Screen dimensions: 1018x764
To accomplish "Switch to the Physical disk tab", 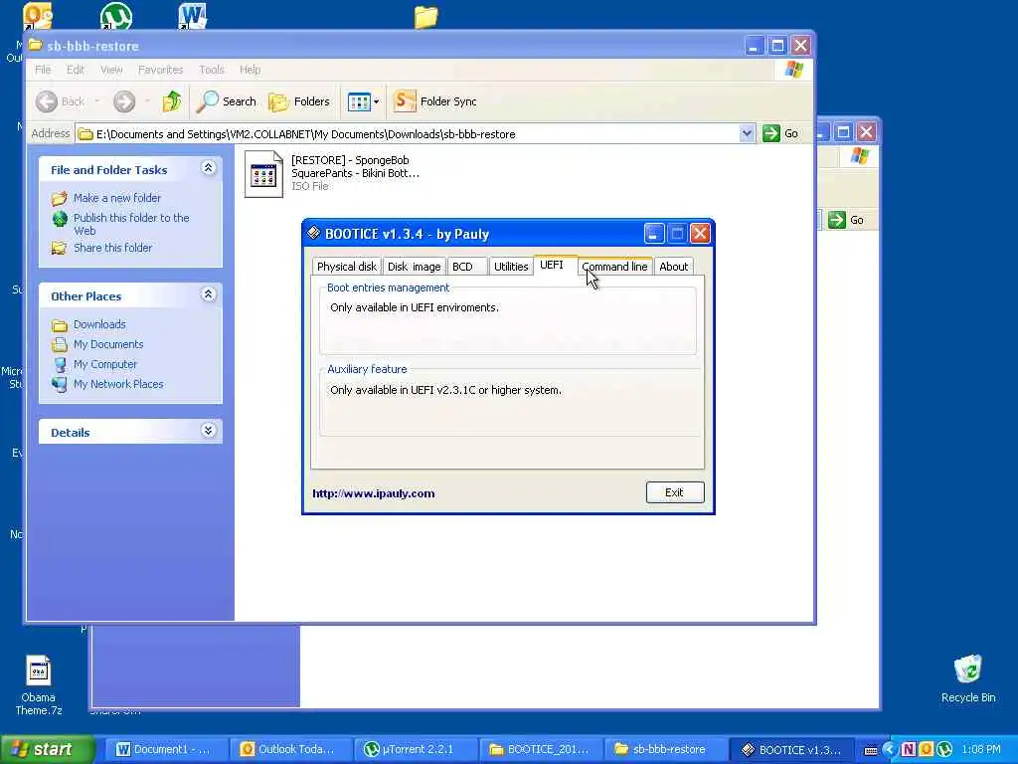I will [346, 267].
